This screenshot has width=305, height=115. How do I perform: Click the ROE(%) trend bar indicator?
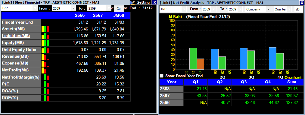[x=46, y=98]
